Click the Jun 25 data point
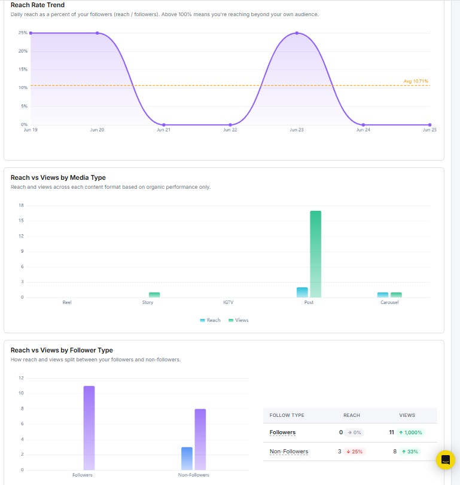 click(x=429, y=125)
